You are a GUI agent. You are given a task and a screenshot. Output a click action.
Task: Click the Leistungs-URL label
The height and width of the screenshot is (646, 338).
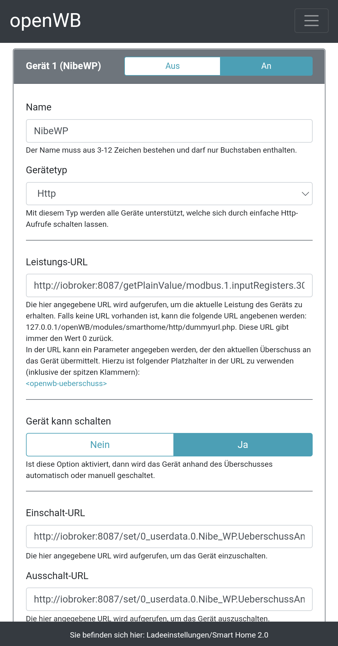(57, 262)
